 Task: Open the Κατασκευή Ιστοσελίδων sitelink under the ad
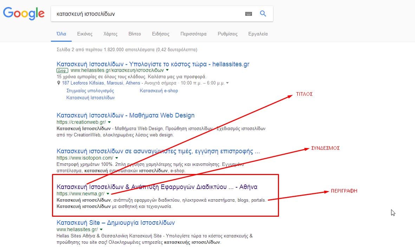pos(91,98)
